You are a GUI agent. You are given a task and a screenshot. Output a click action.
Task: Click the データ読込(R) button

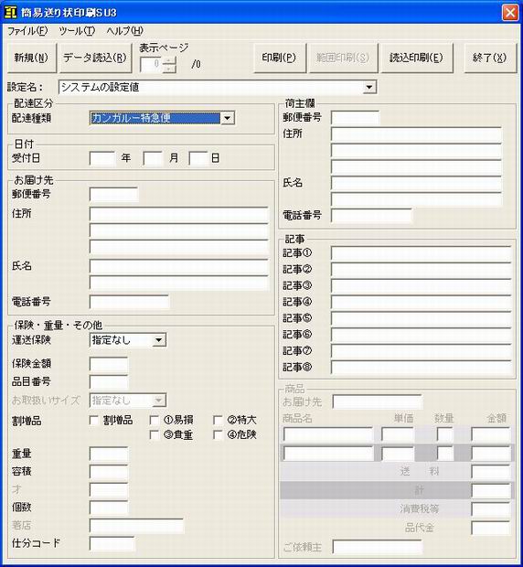click(x=95, y=58)
